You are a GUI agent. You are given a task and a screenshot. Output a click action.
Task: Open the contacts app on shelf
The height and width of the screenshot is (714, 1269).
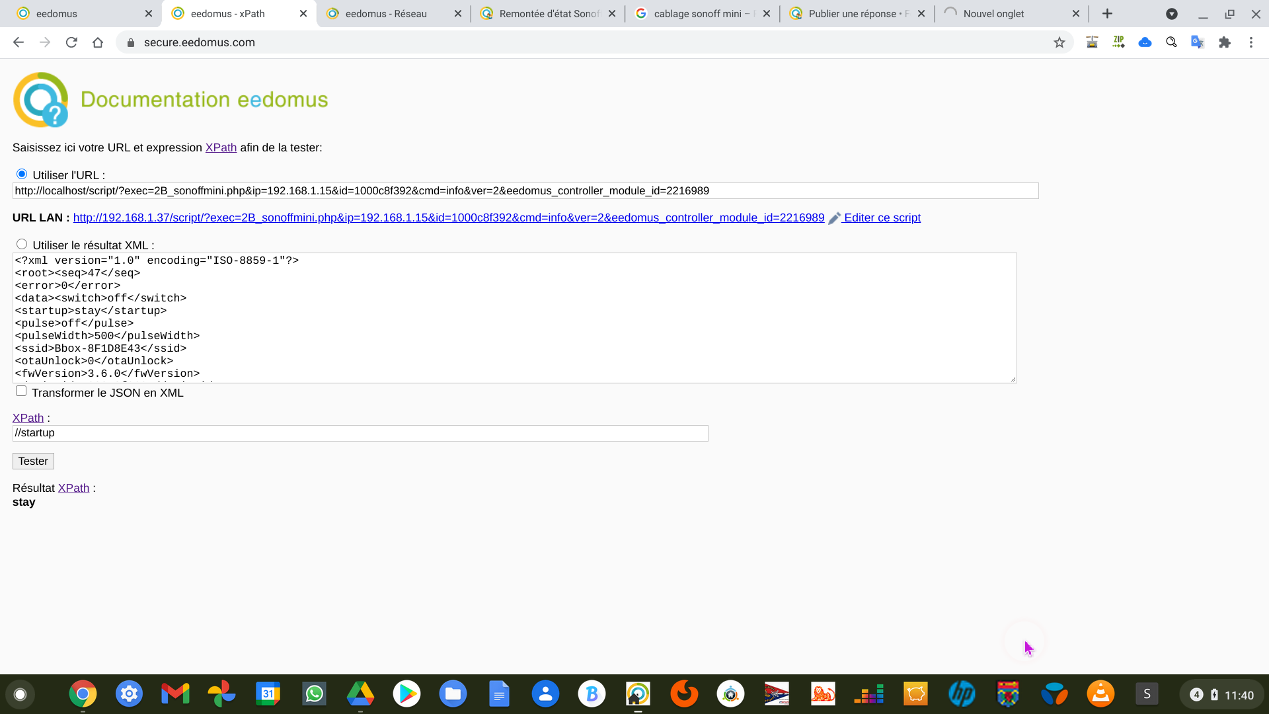545,694
